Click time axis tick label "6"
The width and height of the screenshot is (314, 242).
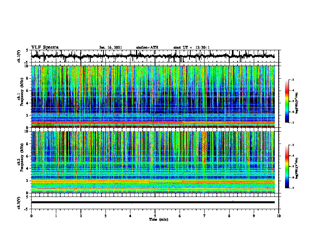tap(180, 216)
